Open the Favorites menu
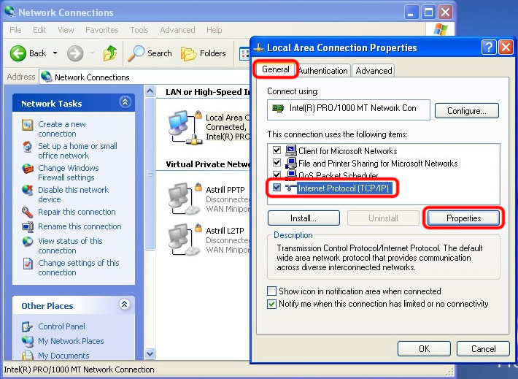This screenshot has width=518, height=379. tap(101, 30)
